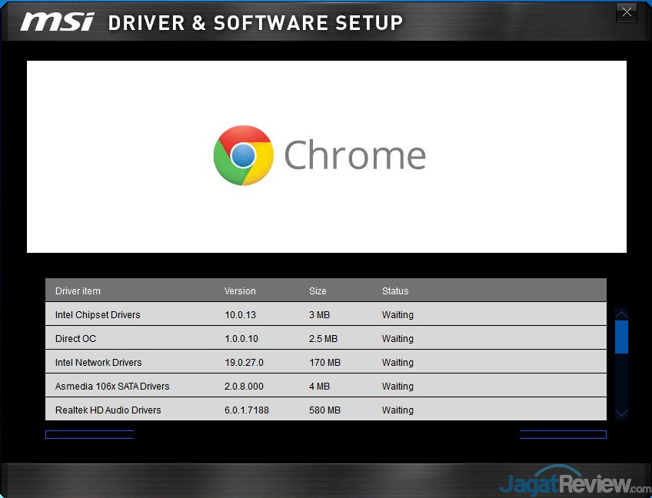Click the Size column header
This screenshot has height=498, width=652.
318,290
